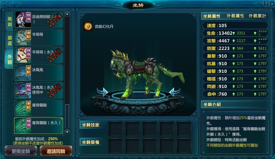Screen dimensions: 275x159
Task: Select the 羊萌萌 activity mount icon
Action: coord(23,37)
